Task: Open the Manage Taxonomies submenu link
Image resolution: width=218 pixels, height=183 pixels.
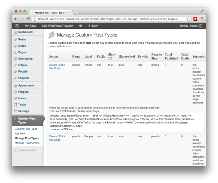Action: (x=27, y=143)
